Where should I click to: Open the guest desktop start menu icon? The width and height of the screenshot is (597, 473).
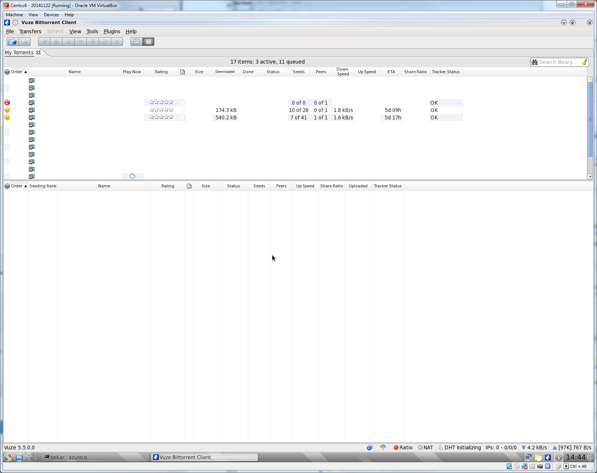coord(8,457)
